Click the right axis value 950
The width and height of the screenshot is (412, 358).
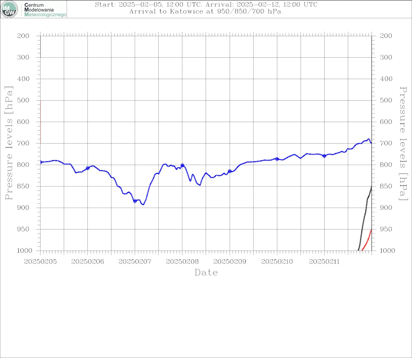click(386, 229)
